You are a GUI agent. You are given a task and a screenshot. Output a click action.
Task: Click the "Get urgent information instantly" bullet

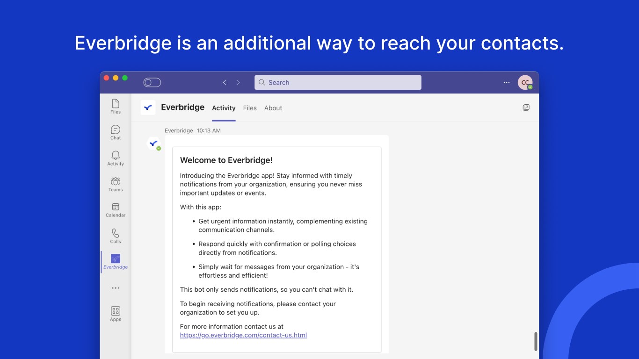(283, 225)
